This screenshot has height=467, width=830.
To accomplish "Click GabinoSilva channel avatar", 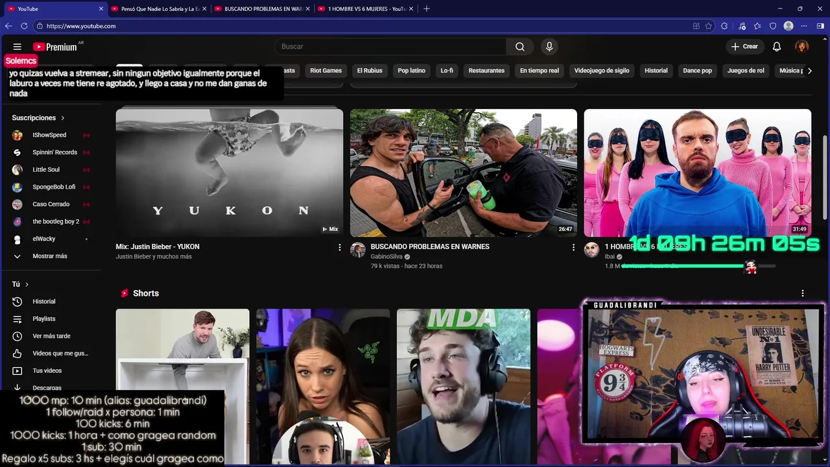I will click(x=358, y=250).
